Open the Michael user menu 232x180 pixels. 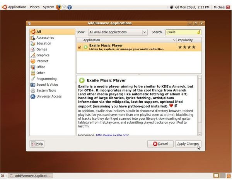pyautogui.click(x=219, y=7)
